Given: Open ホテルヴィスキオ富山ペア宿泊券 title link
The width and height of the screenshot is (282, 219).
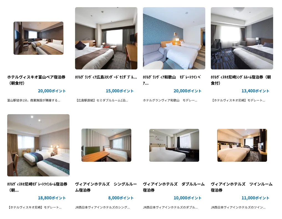Looking at the screenshot, I should [36, 80].
